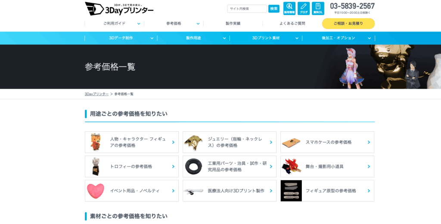
Task: Open the ブログ pencil icon
Action: 304,8
